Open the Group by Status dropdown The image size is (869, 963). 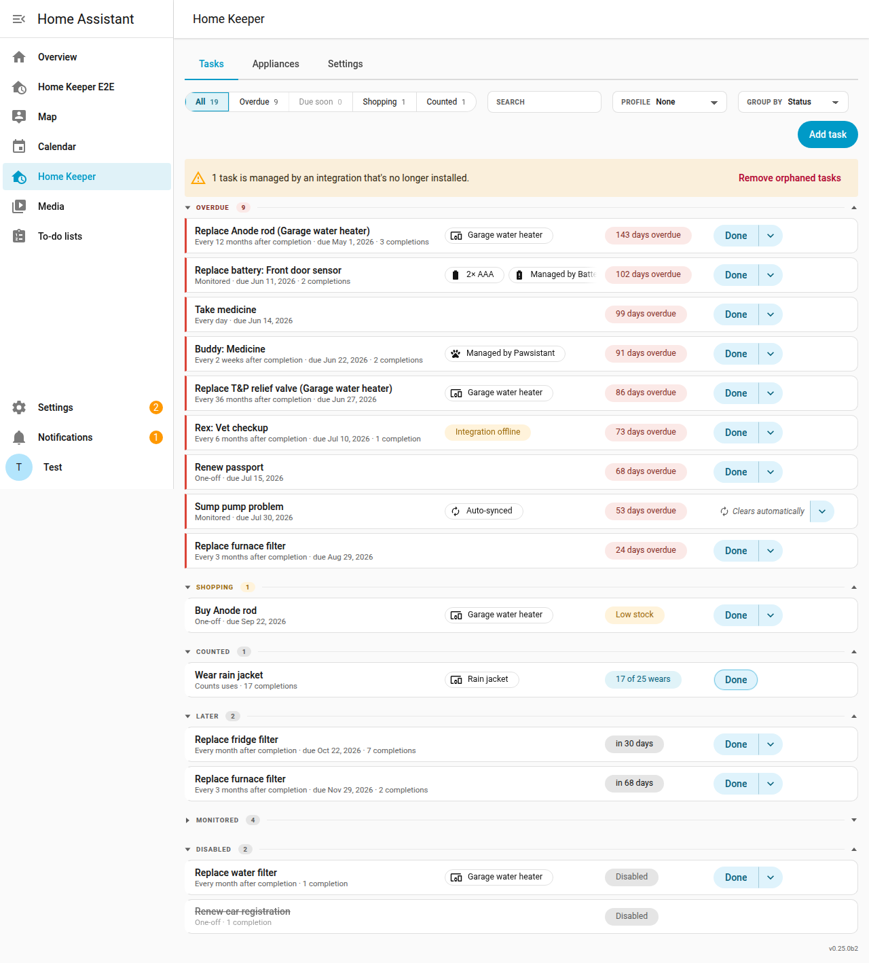[793, 102]
